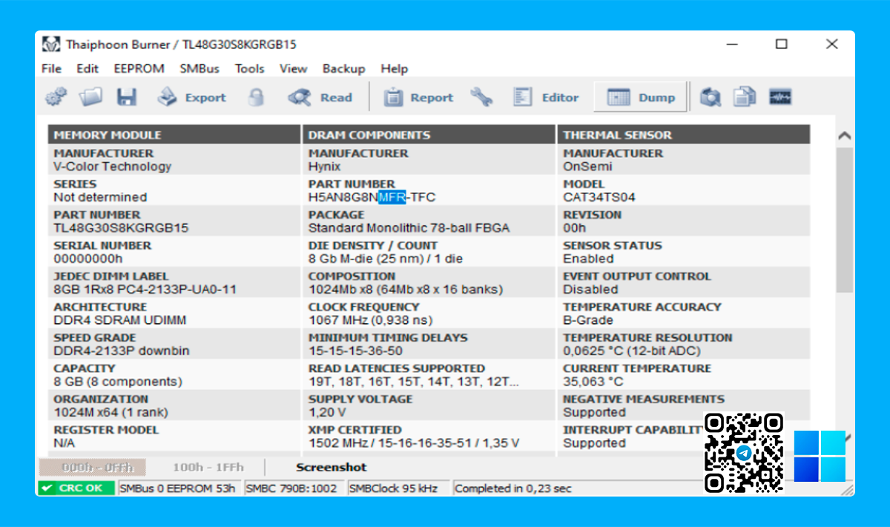Click the scrollbar up arrow
Screen dimensions: 890x527
tap(844, 136)
